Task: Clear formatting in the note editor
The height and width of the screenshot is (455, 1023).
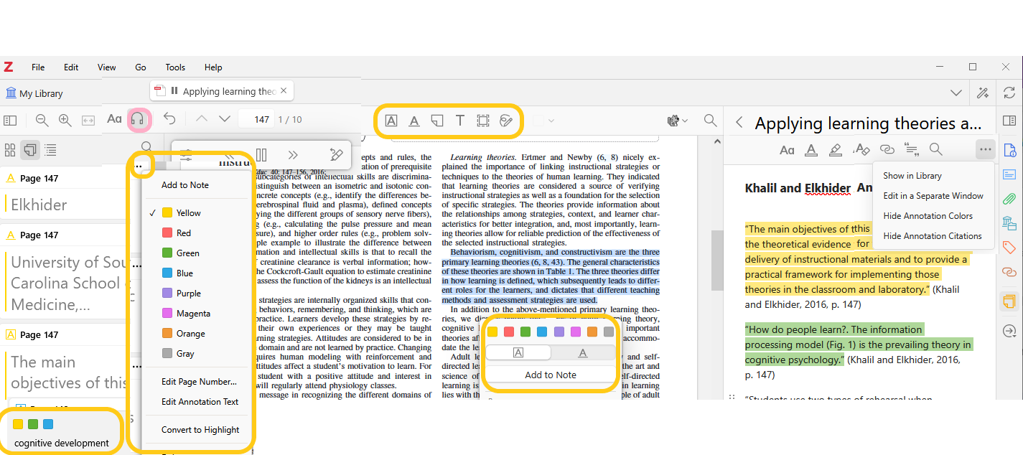Action: point(861,149)
